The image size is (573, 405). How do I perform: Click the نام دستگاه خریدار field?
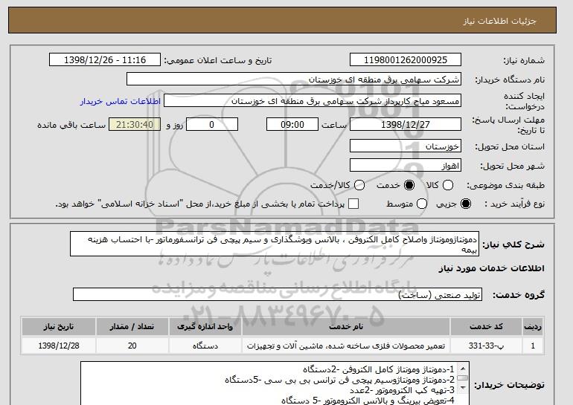point(294,80)
